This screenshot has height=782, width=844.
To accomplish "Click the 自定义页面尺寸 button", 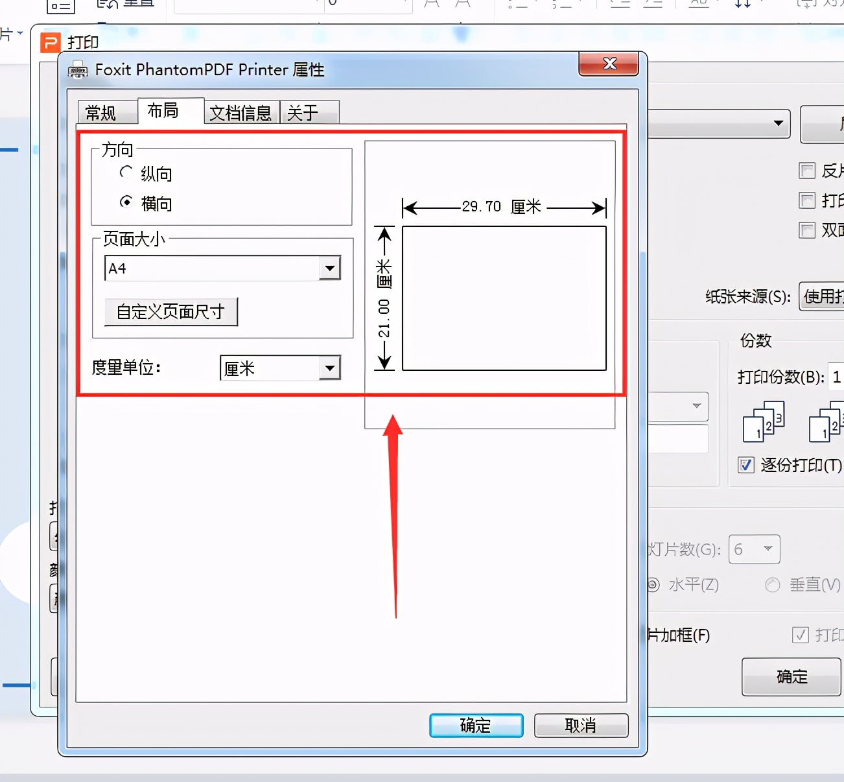I will 171,312.
